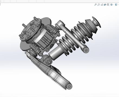Select the Zoom to Area tool
Viewport: 119px width, 97px height.
[x=99, y=5]
